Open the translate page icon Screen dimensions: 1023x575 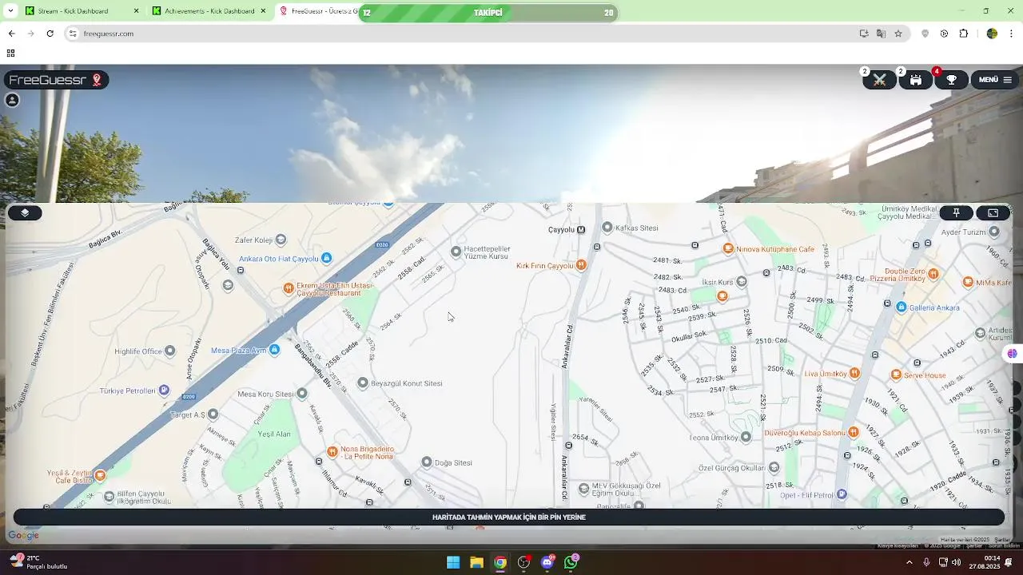coord(881,34)
